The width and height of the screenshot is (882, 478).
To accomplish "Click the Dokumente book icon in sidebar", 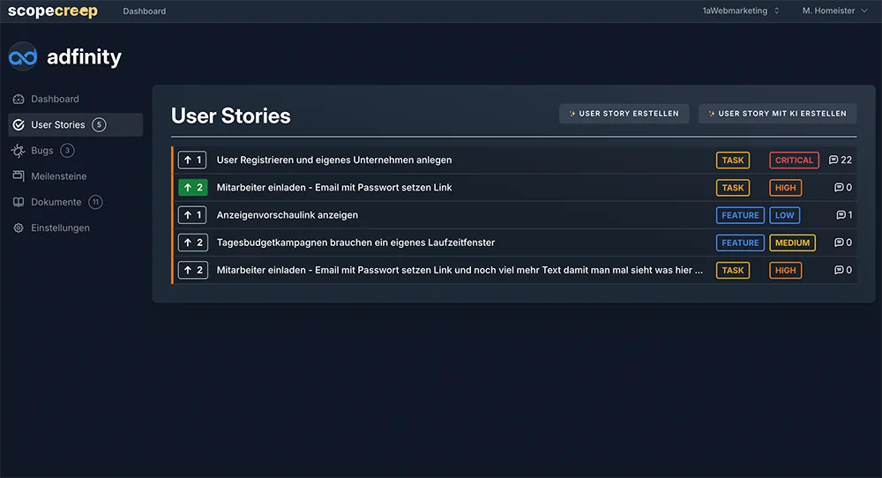I will 19,202.
